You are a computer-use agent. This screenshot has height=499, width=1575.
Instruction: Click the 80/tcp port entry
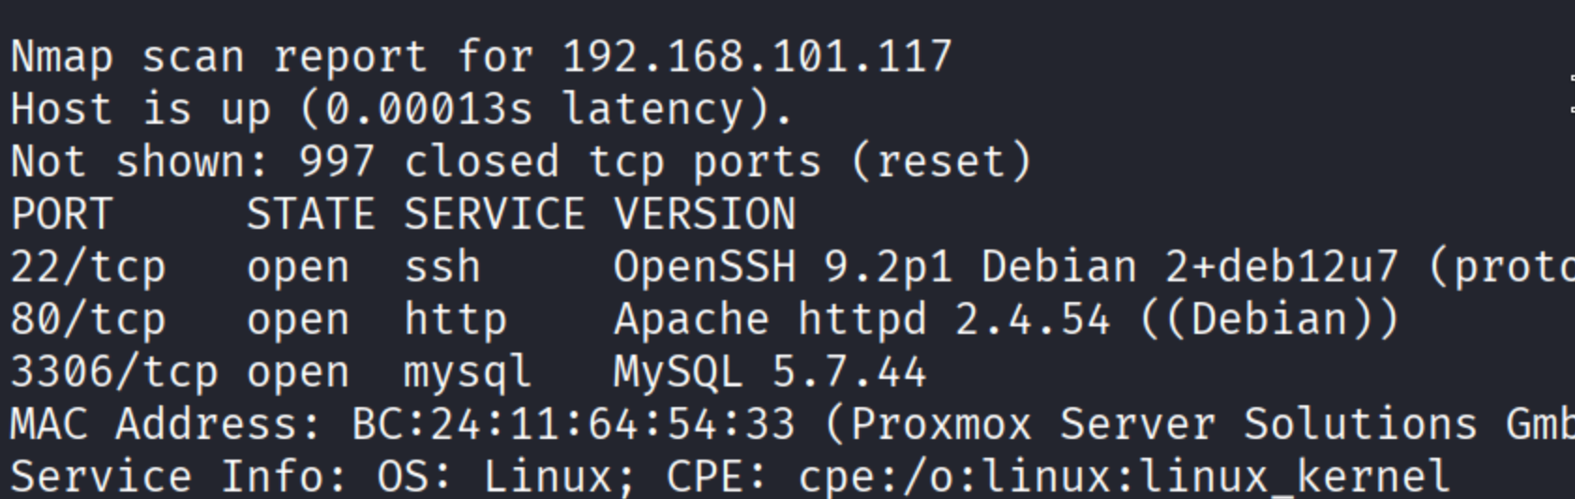[88, 320]
